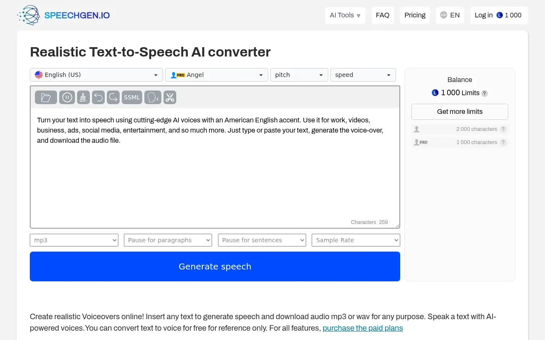
Task: Click the Generate speech button
Action: click(215, 266)
